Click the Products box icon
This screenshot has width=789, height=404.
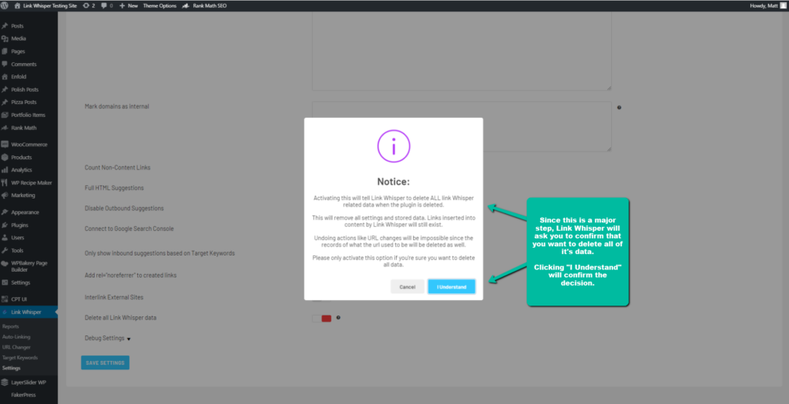point(5,157)
